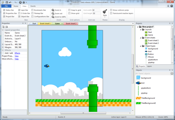Viewport: 175px width, 120px height.
Task: Click the Effects link in Properties
Action: (17, 53)
